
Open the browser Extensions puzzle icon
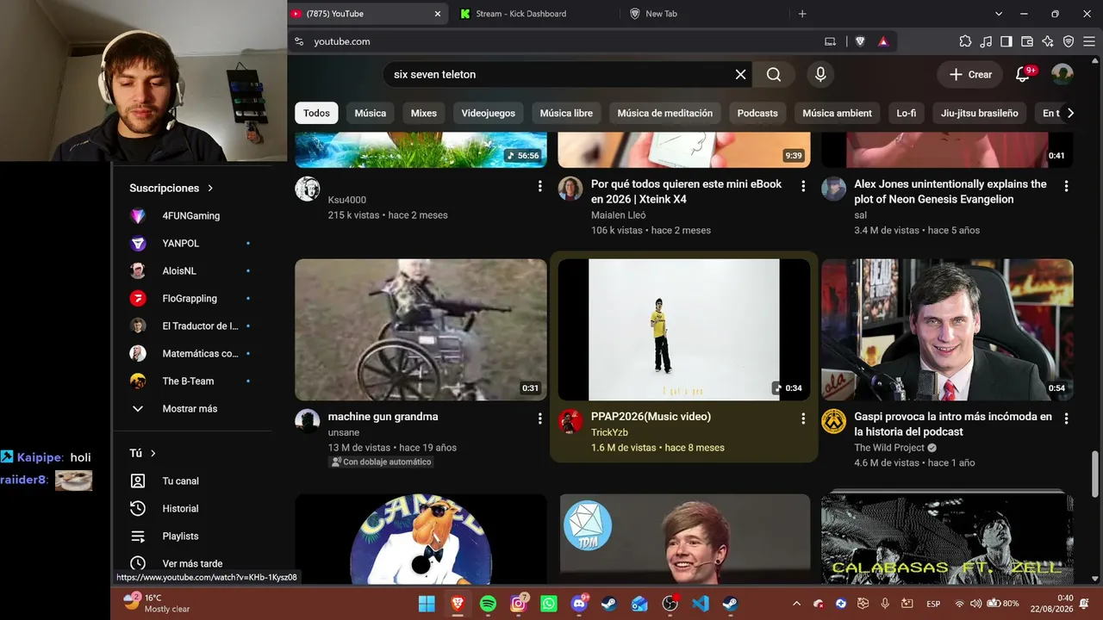click(x=965, y=41)
